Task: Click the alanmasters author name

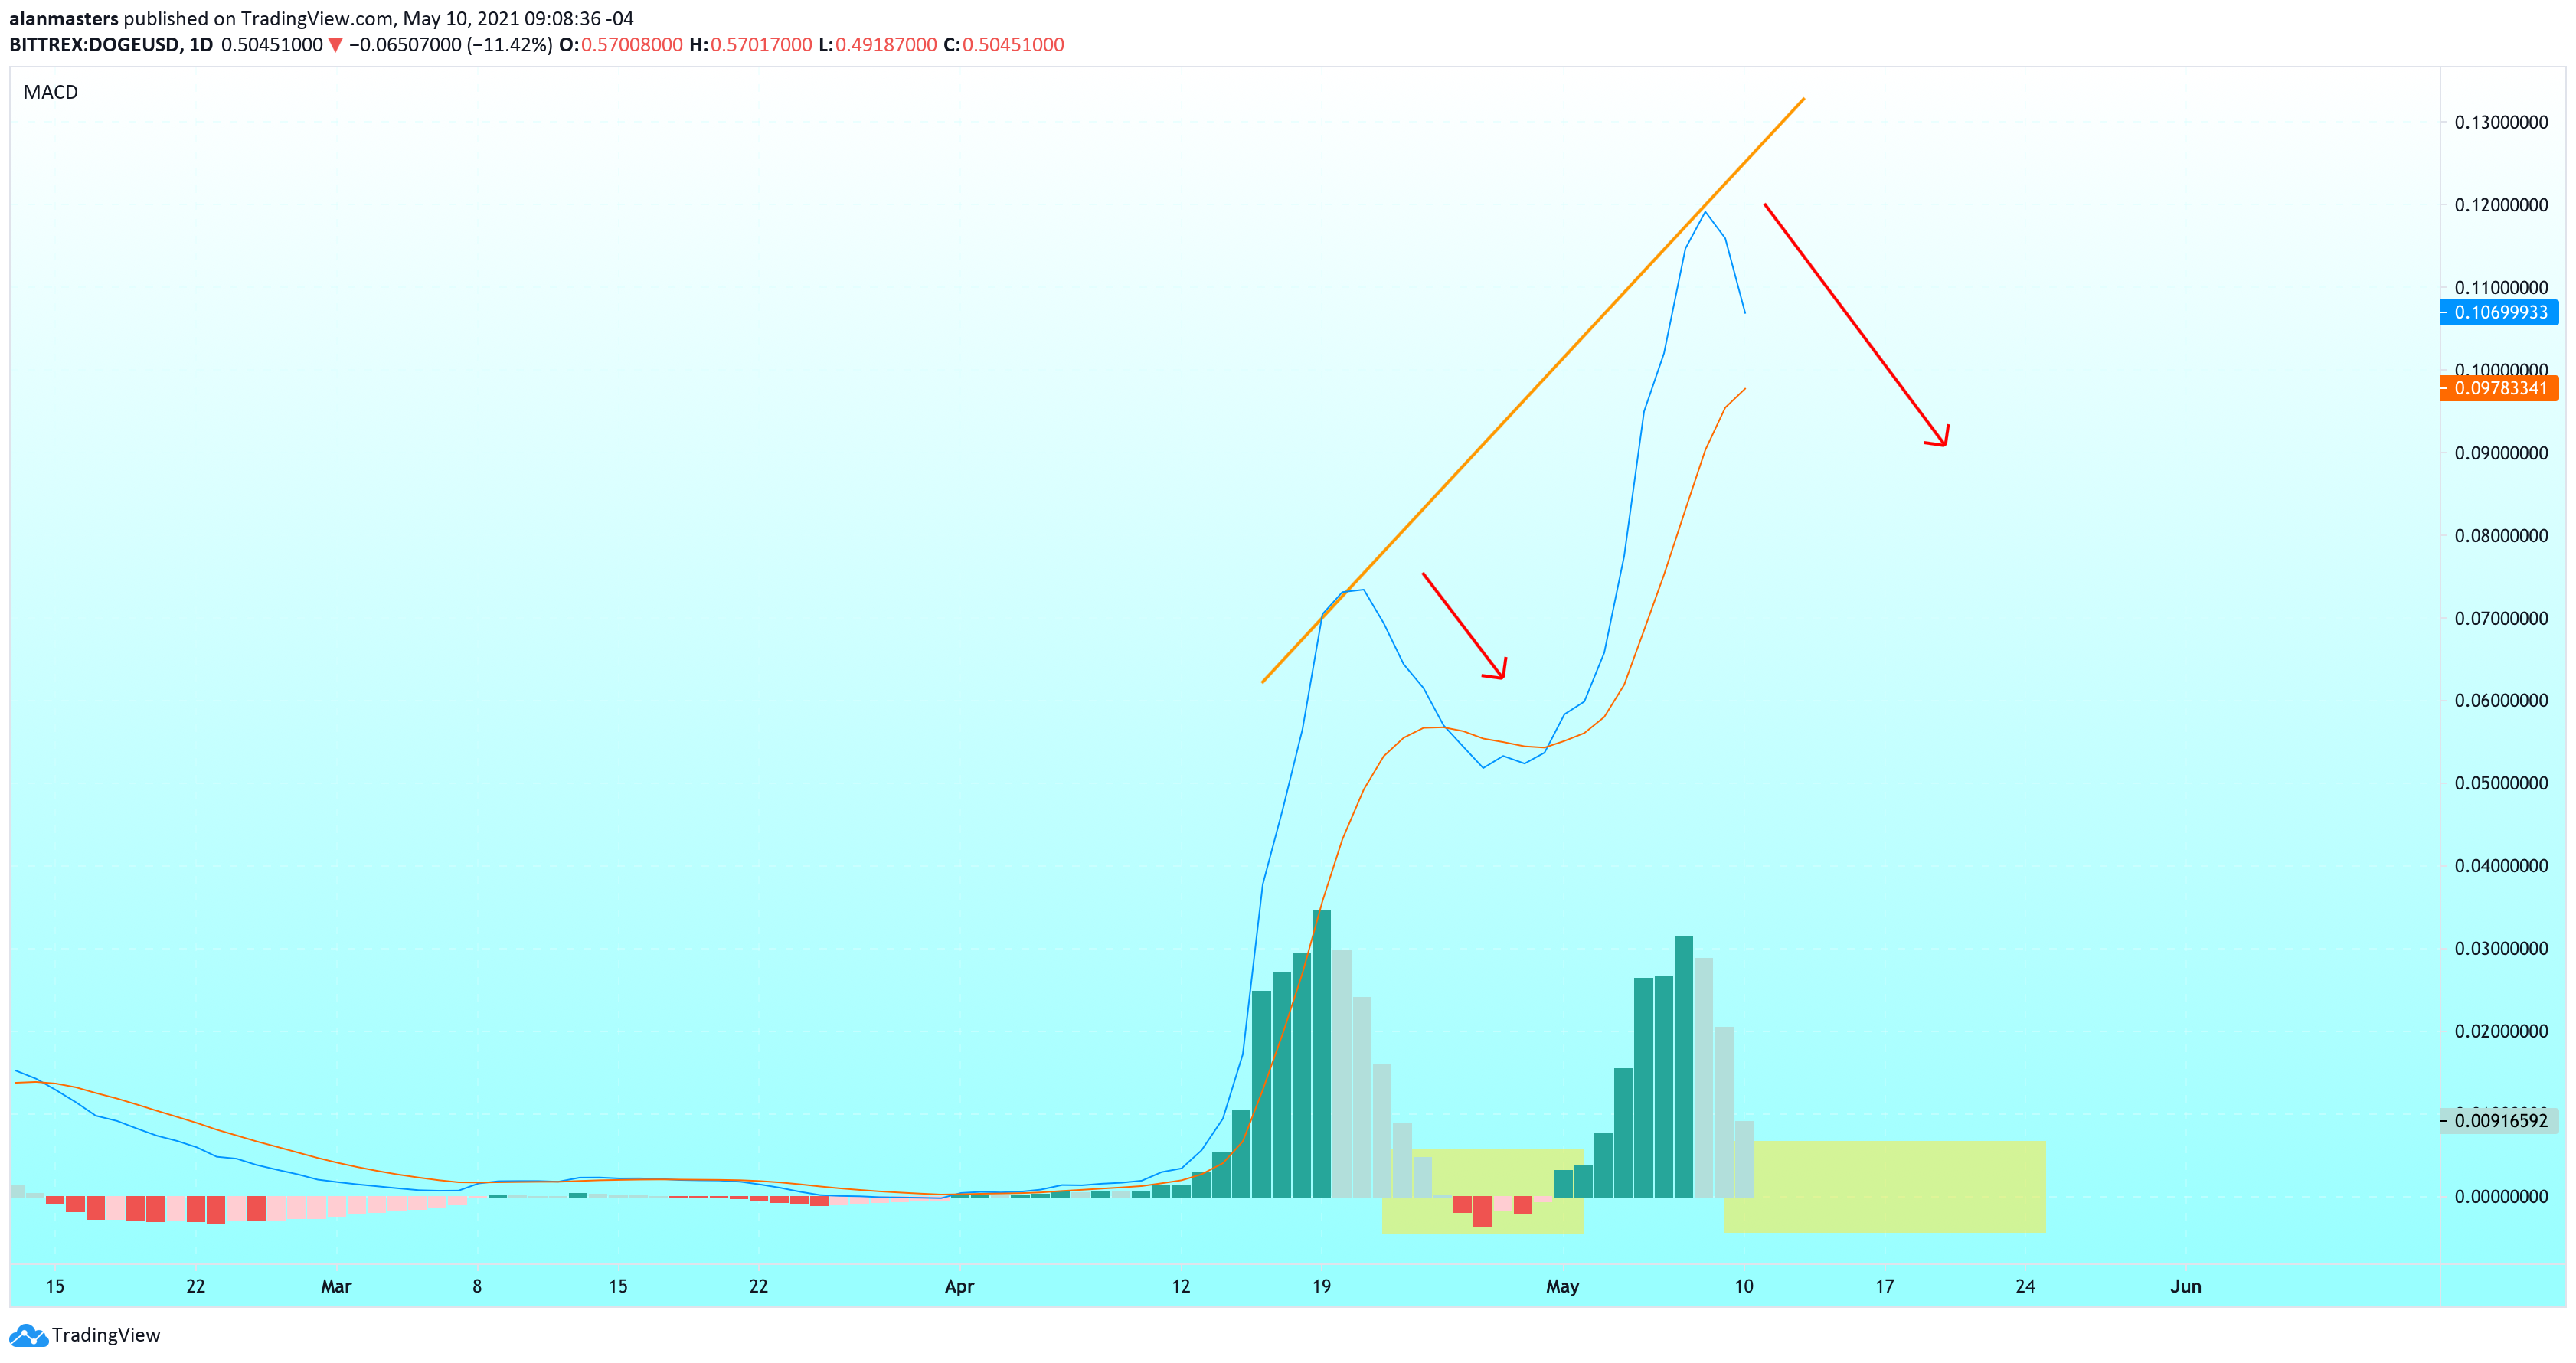Action: pyautogui.click(x=64, y=18)
